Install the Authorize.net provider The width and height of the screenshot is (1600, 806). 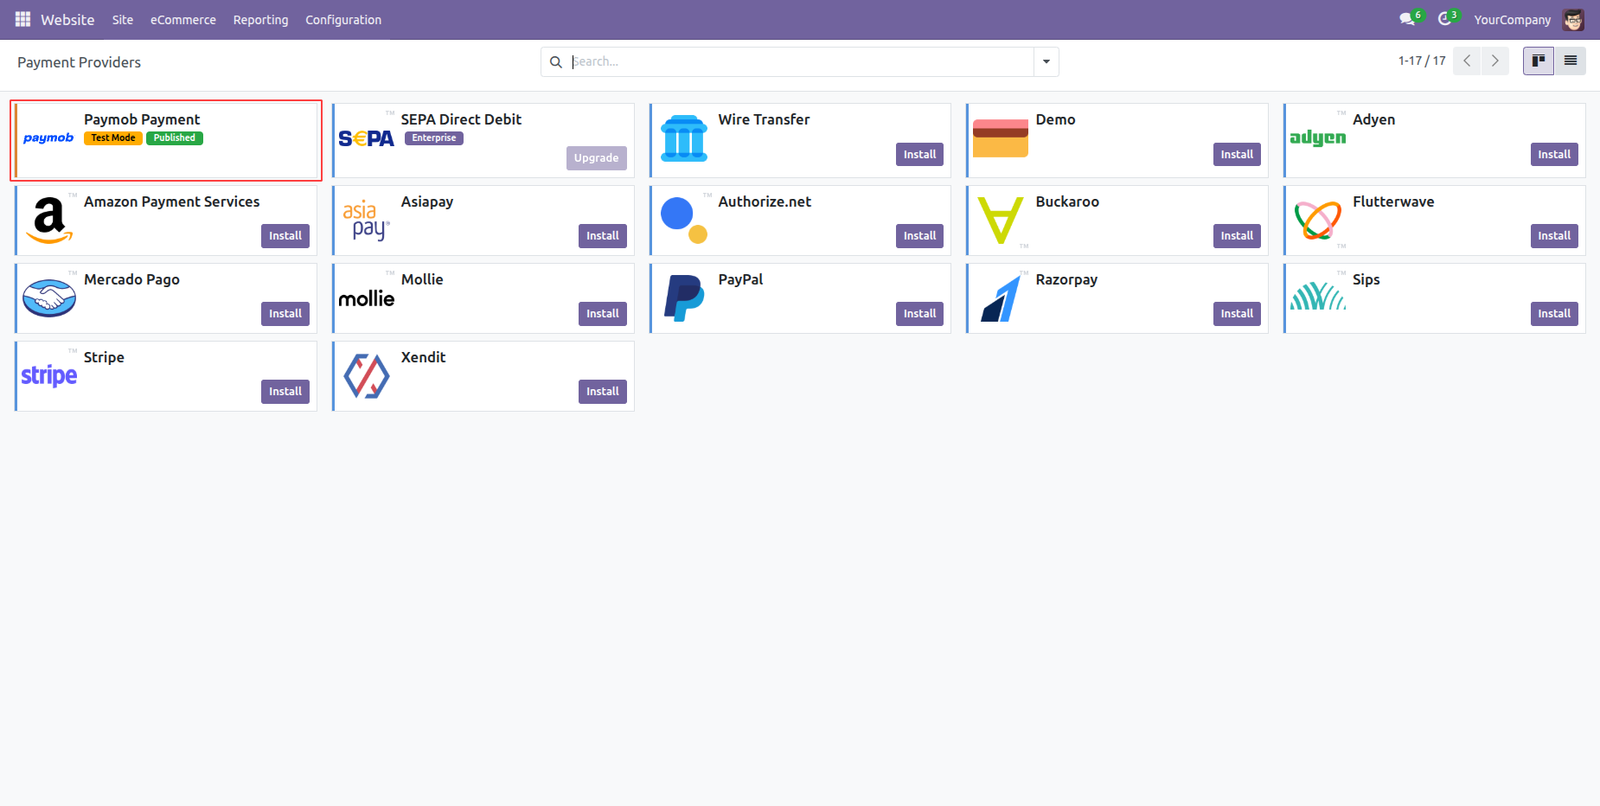pos(919,236)
